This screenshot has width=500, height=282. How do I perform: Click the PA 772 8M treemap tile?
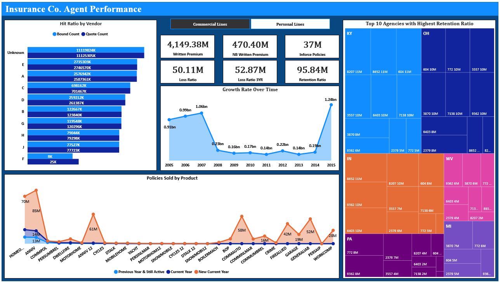[x=364, y=244]
